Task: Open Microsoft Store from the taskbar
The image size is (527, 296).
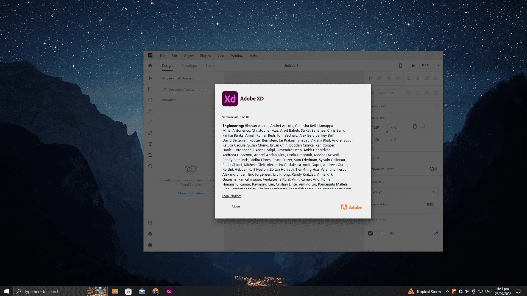Action: coord(128,291)
